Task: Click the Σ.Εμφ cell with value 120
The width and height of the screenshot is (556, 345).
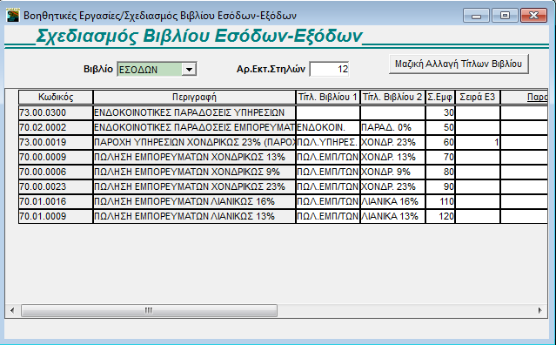Action: coord(440,216)
